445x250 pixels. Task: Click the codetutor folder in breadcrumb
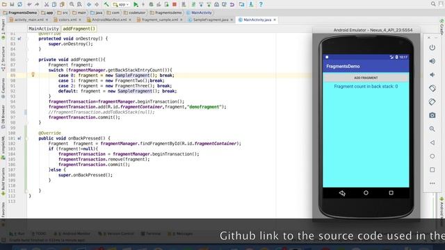(x=134, y=12)
